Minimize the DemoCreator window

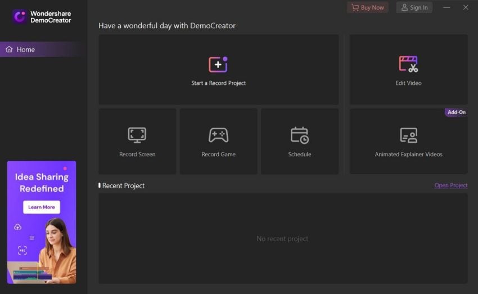point(447,7)
